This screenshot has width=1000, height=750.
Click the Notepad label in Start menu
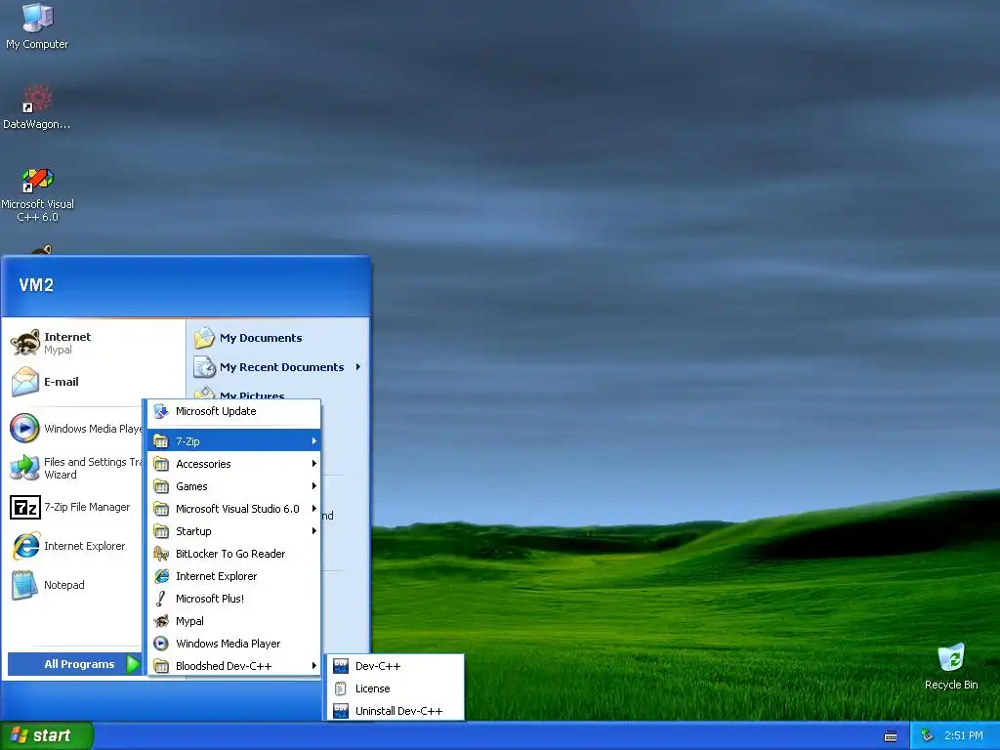[63, 585]
